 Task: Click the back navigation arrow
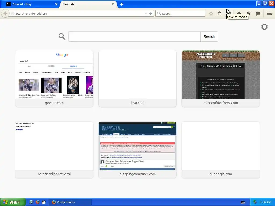tap(5, 13)
